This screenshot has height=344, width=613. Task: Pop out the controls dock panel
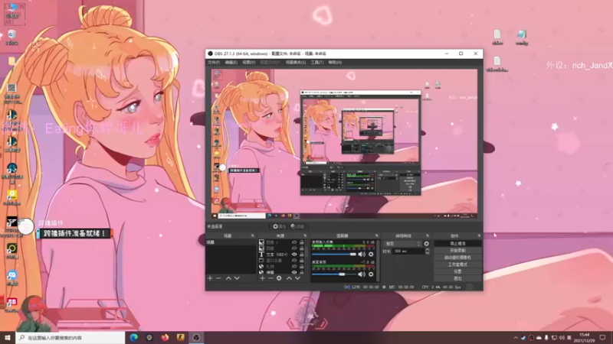point(479,235)
